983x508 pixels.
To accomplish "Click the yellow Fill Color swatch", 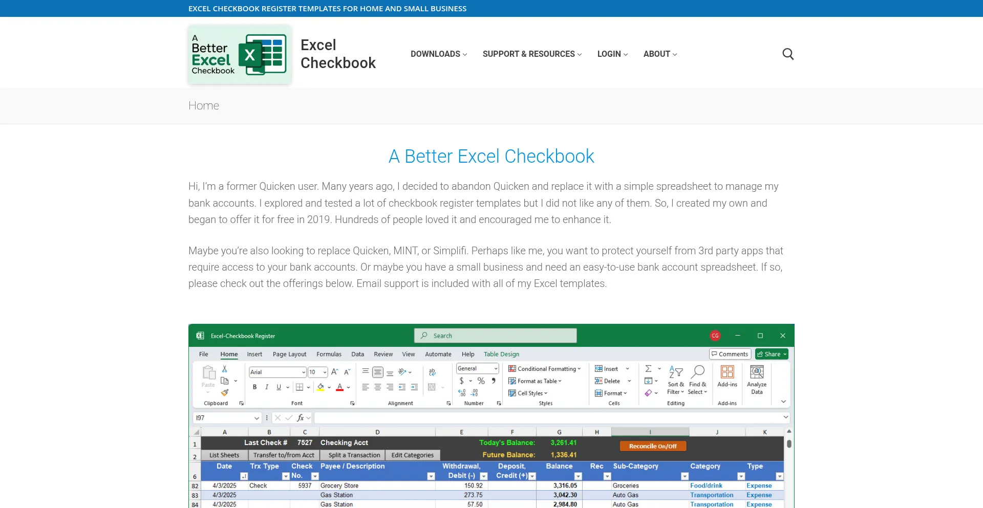I will (x=321, y=387).
